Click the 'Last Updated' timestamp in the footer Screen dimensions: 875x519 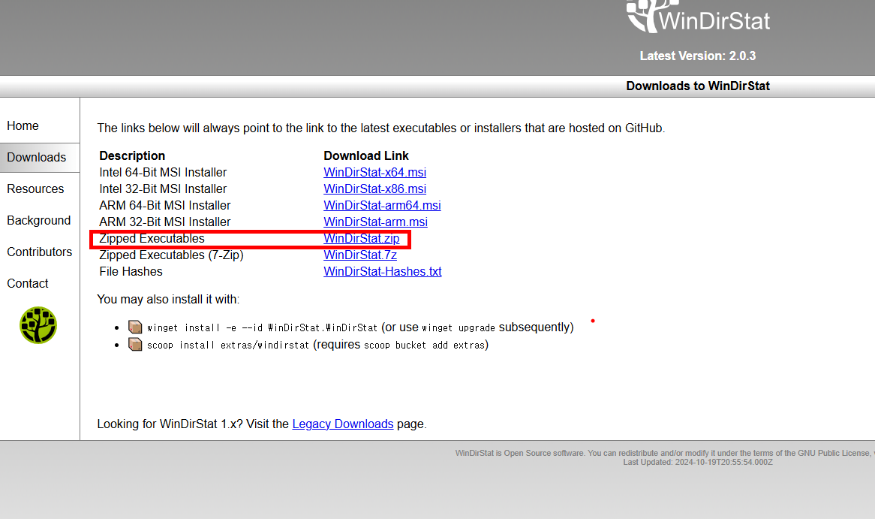tap(698, 463)
